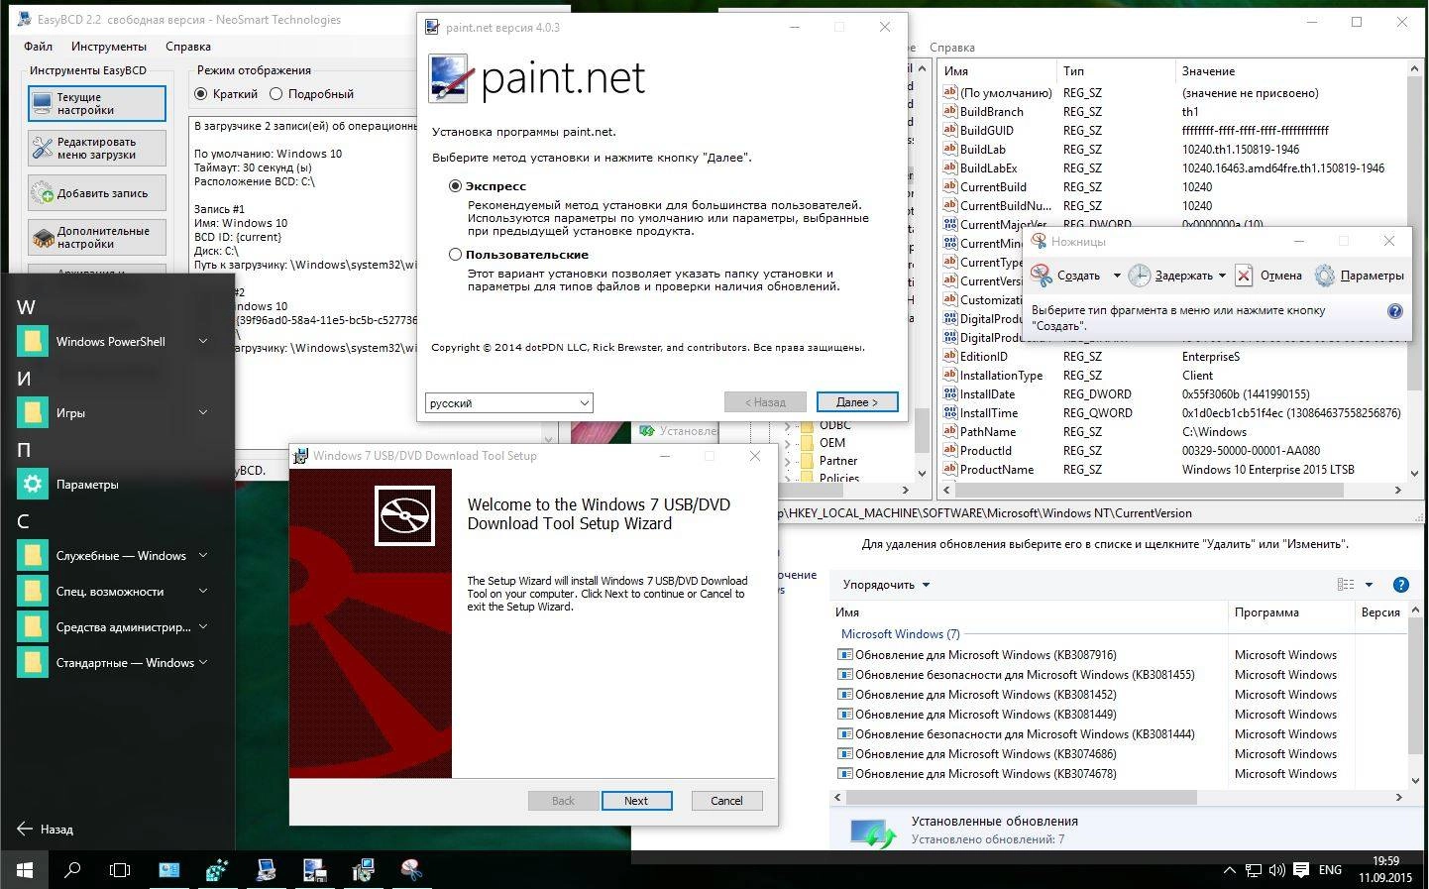Screen dimensions: 1429x889
Task: Click Назад at bottom of Start menu
Action: tap(46, 829)
